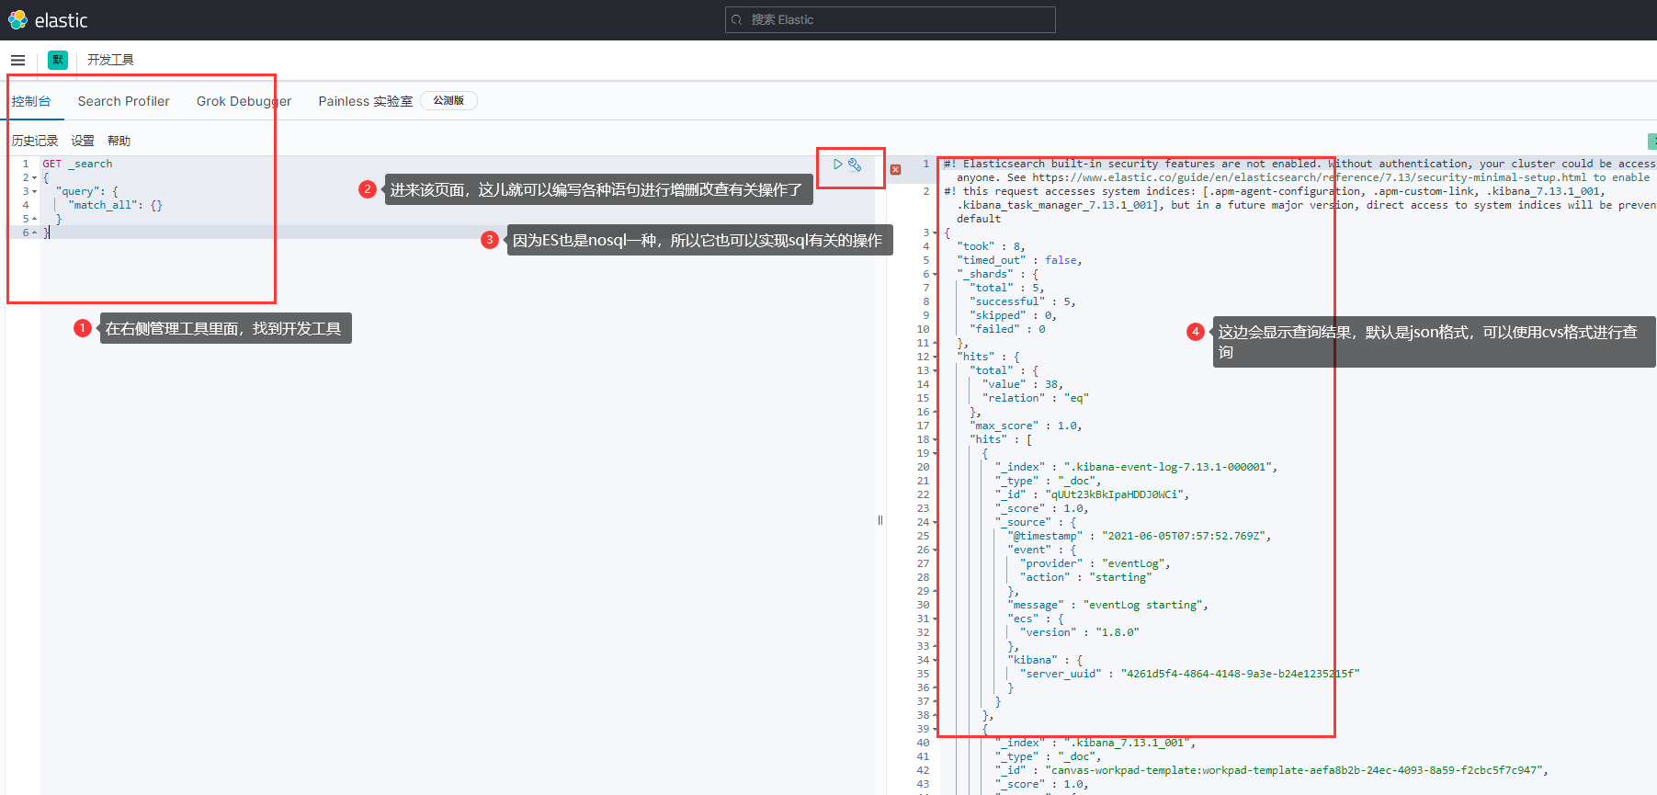Click the editor panel resizer handle
The width and height of the screenshot is (1657, 795).
click(880, 520)
